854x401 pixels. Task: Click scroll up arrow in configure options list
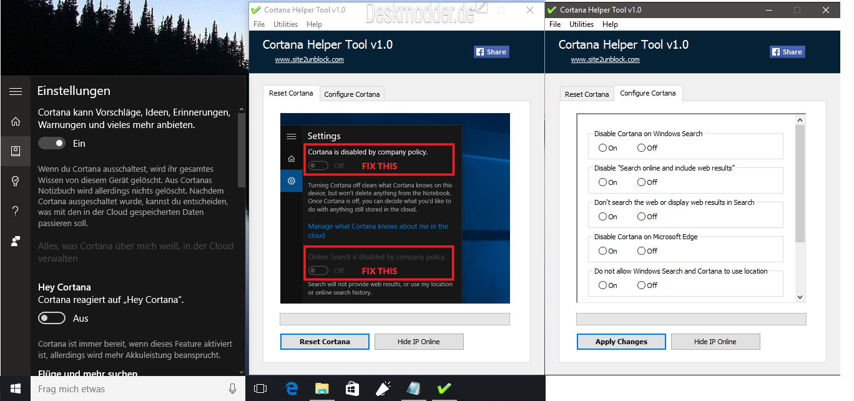click(x=800, y=120)
